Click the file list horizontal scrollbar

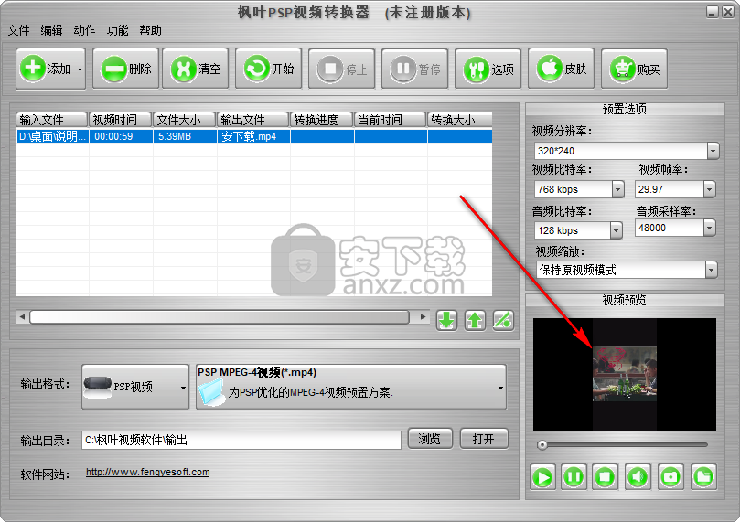tap(220, 317)
